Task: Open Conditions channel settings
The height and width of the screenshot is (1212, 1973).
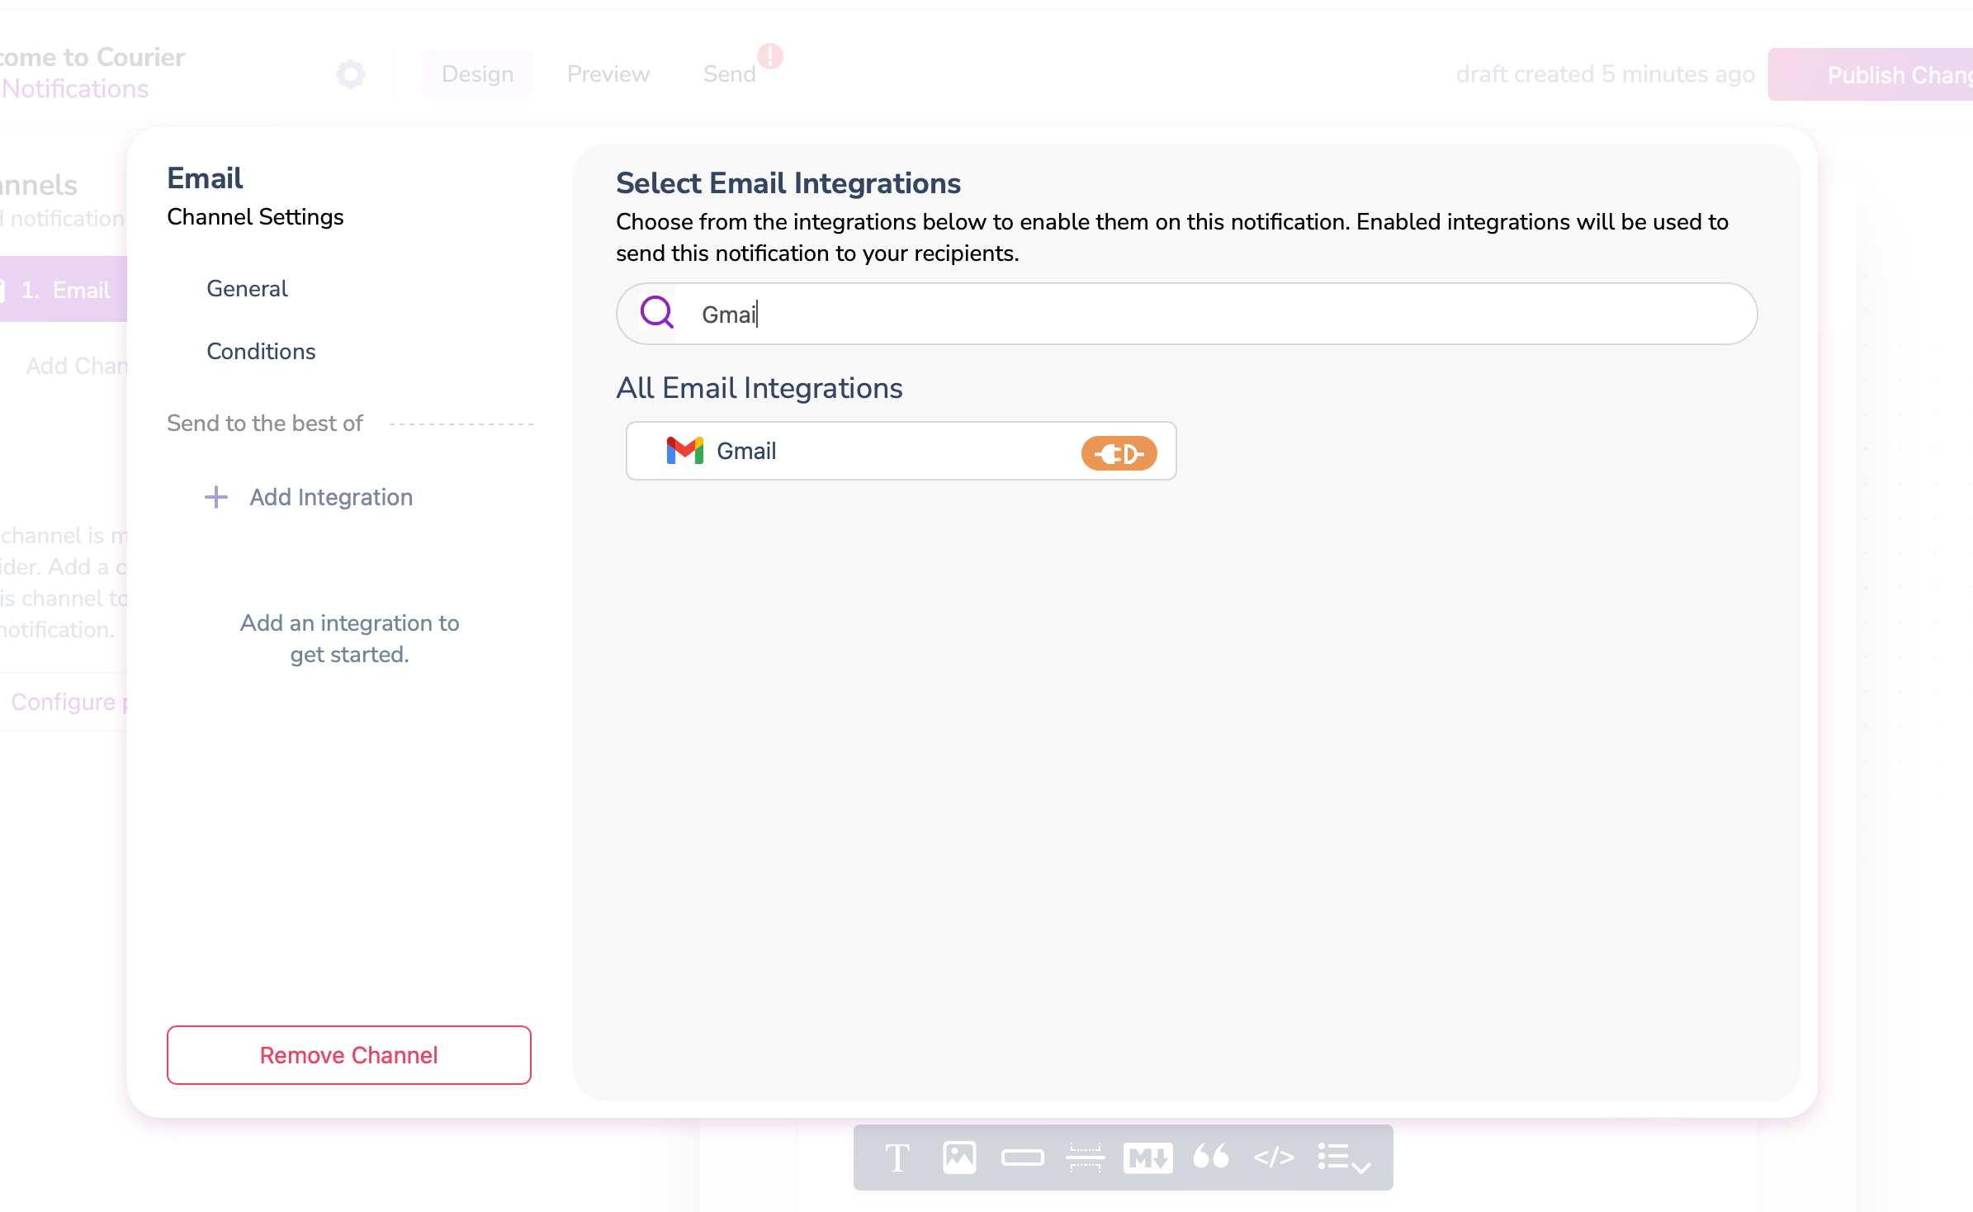Action: point(261,352)
